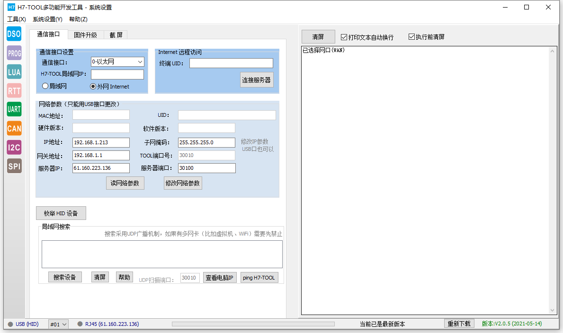Viewport: 563px width, 333px height.
Task: Click the RJ45 connection status indicator
Action: pos(108,324)
